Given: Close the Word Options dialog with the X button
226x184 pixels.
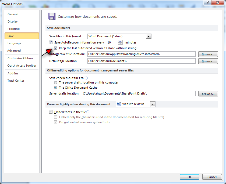Looking at the screenshot, I should coord(218,3).
